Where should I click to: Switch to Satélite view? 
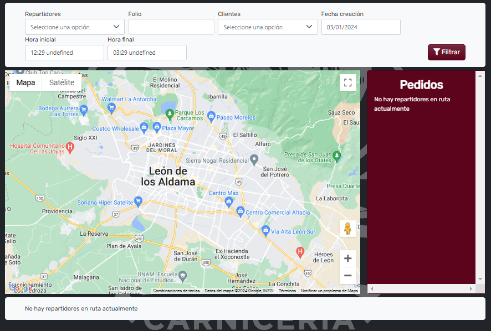tap(62, 82)
